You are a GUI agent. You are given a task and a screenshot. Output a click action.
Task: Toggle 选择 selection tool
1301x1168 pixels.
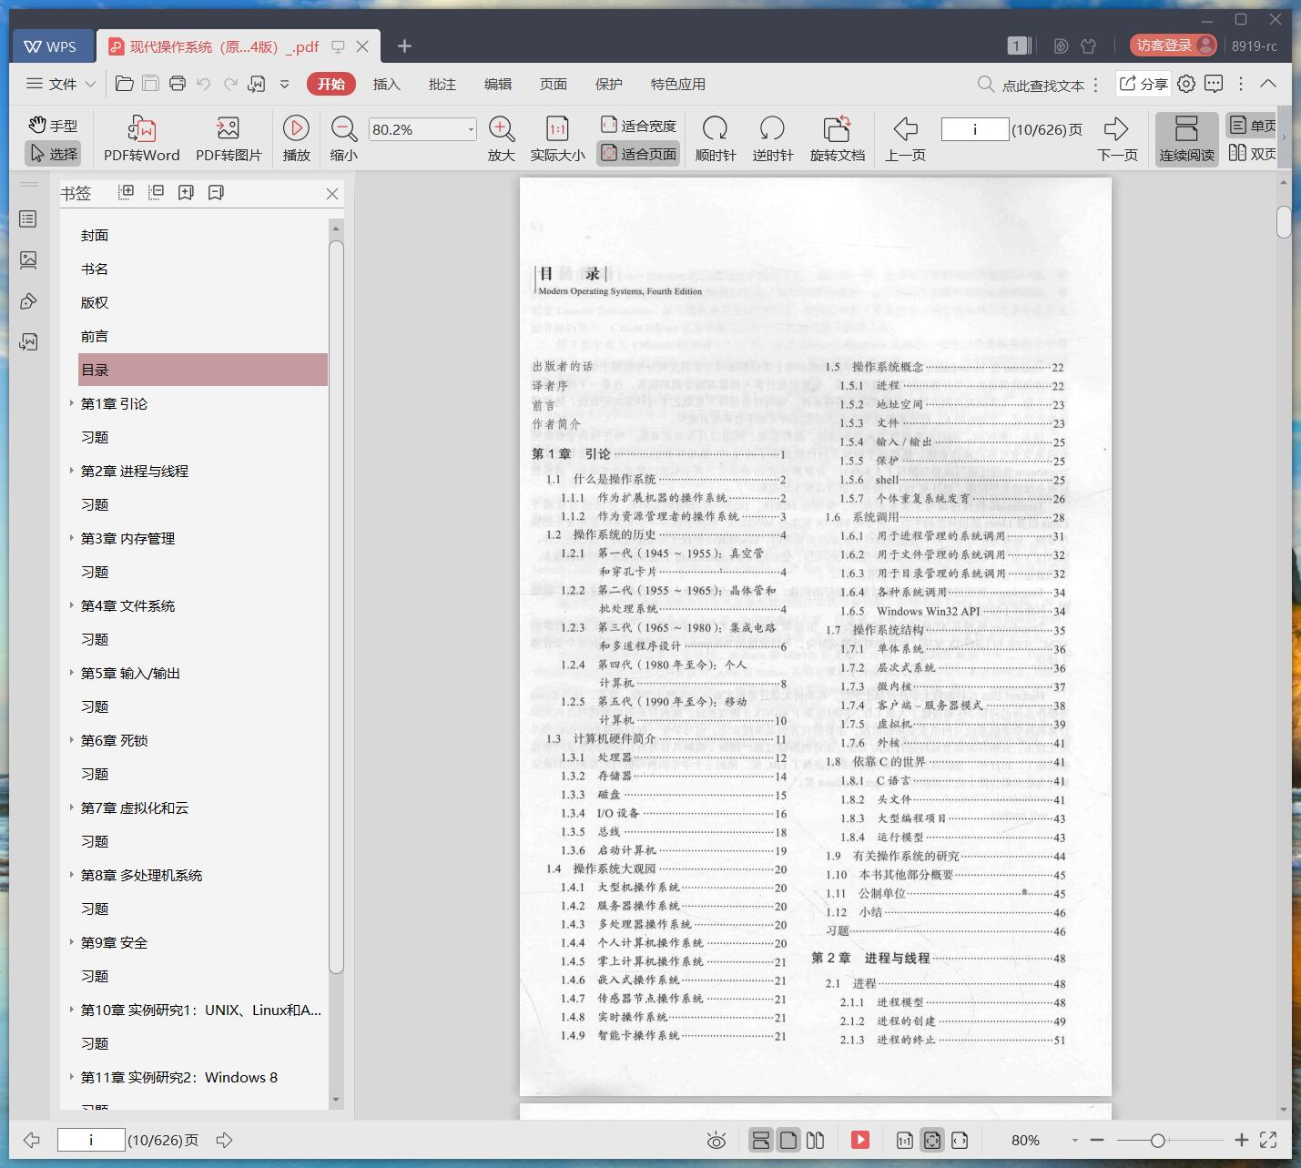53,154
